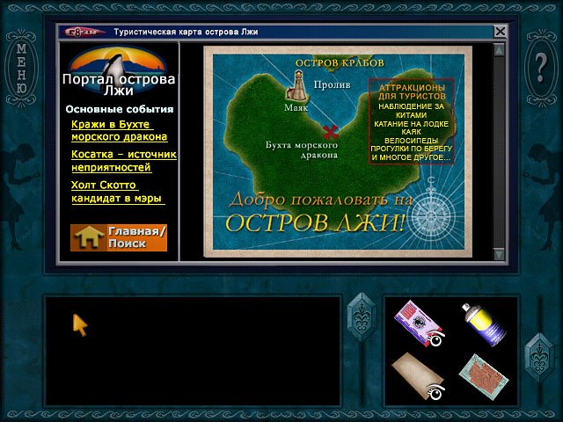Click the inventory scroll gem slider

[x=538, y=352]
